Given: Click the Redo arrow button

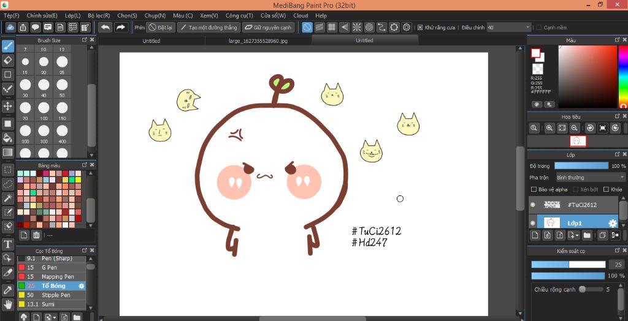Looking at the screenshot, I should (x=120, y=27).
